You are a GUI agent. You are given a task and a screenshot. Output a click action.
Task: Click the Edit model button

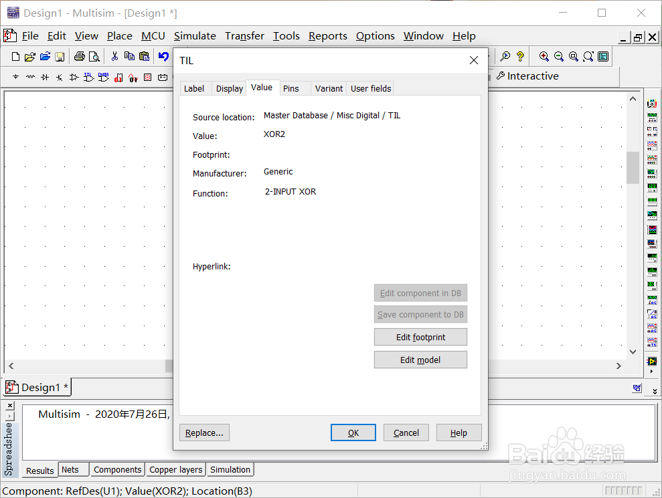click(420, 360)
